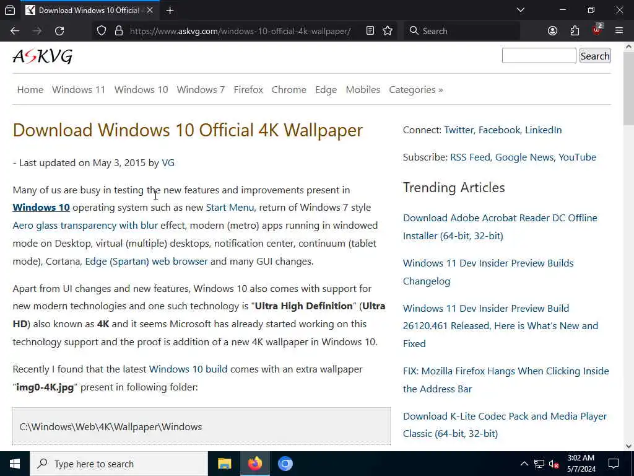The image size is (634, 476).
Task: Open the Google News subscribe link
Action: point(525,157)
